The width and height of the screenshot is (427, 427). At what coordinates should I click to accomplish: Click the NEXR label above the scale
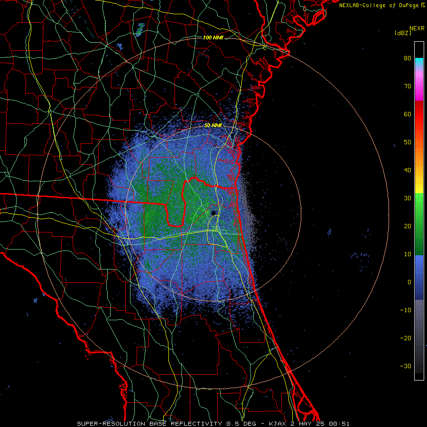[x=417, y=28]
